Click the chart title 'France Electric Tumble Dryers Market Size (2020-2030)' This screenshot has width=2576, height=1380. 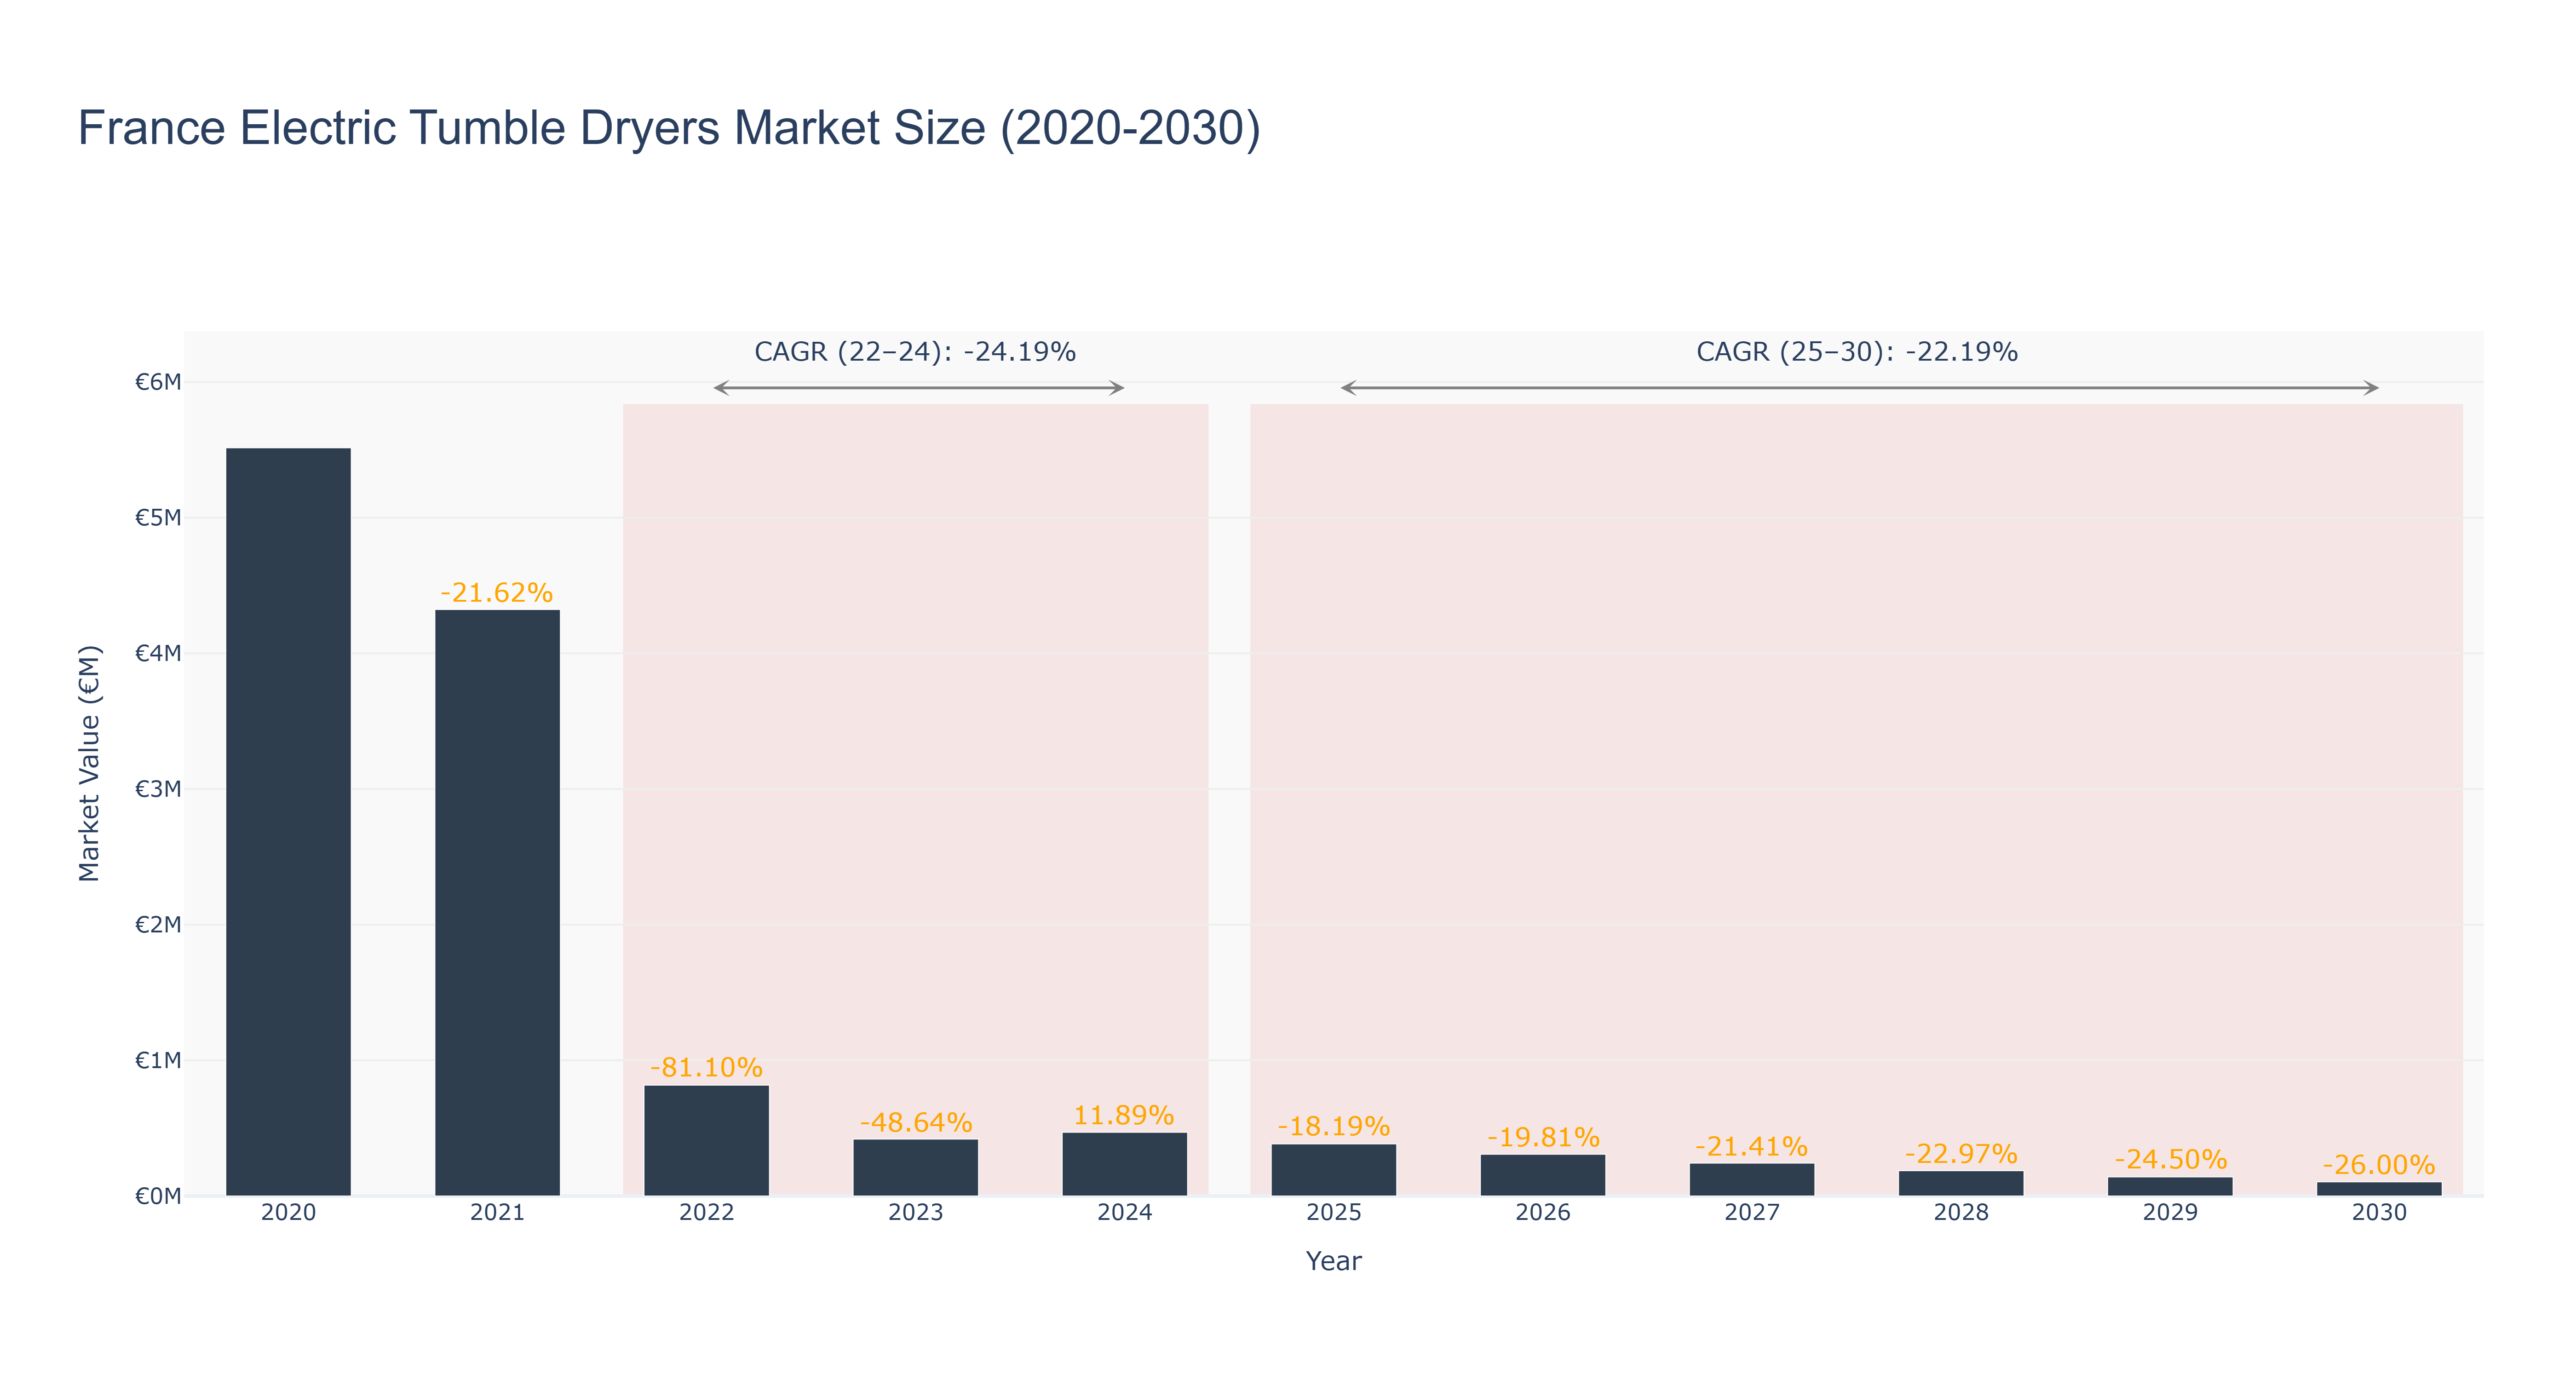(669, 128)
